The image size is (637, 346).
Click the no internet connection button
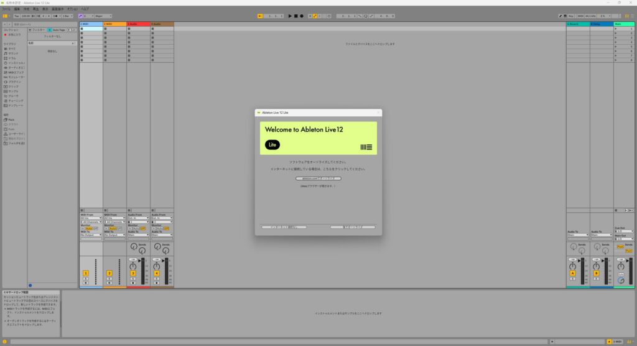284,227
